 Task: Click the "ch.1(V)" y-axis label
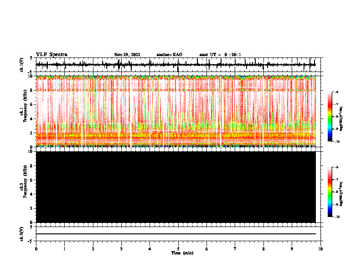coord(22,65)
